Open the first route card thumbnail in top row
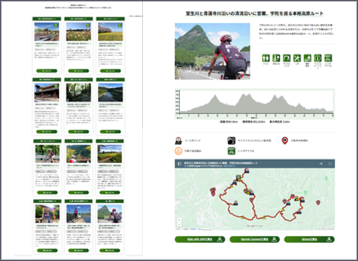This screenshot has width=358, height=261. pyautogui.click(x=46, y=31)
